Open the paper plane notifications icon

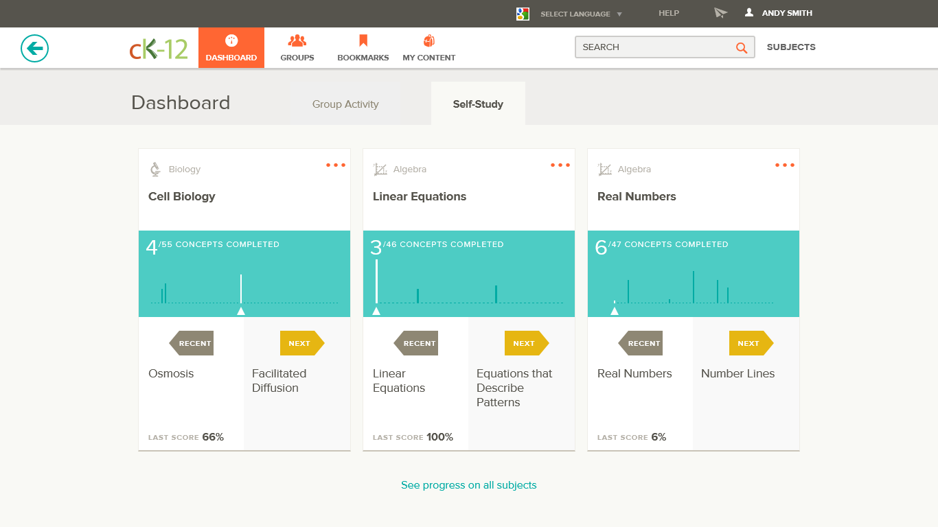click(720, 13)
